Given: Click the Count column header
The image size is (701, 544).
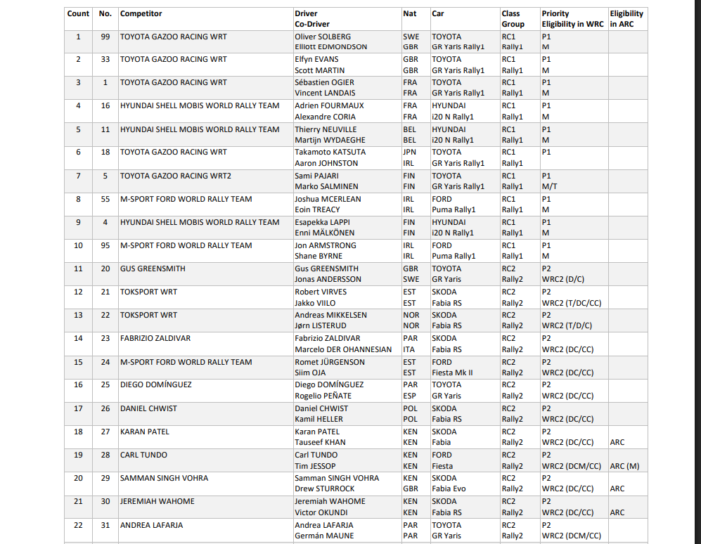Looking at the screenshot, I should coord(78,13).
